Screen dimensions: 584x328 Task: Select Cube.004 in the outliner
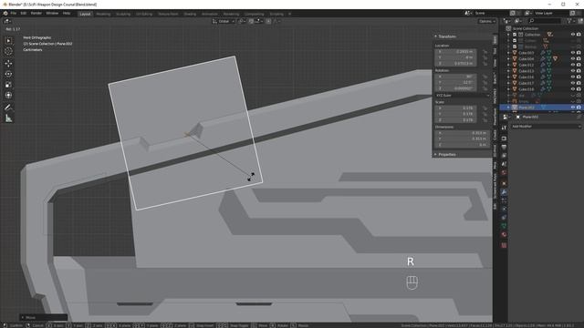527,58
